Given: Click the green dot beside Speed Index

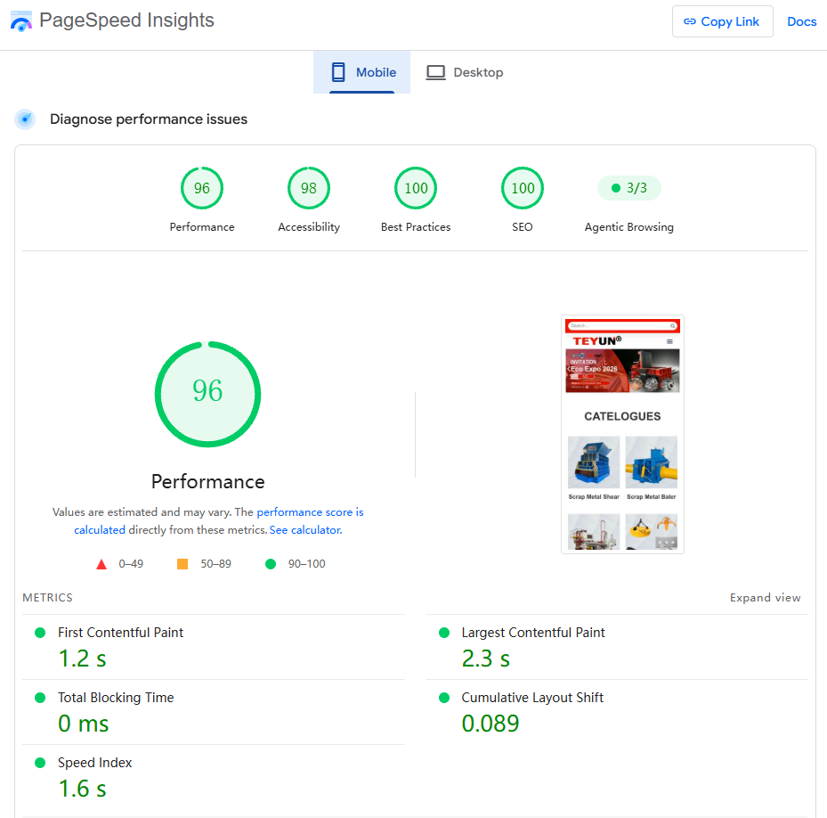Looking at the screenshot, I should tap(40, 763).
